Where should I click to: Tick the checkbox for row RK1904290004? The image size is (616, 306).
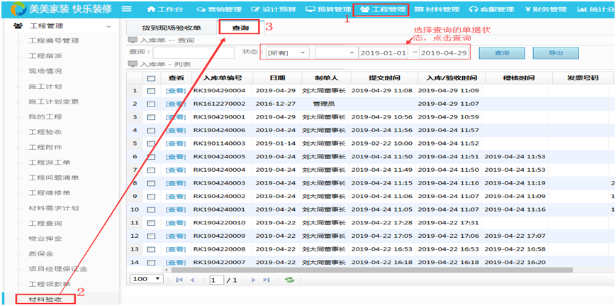150,91
